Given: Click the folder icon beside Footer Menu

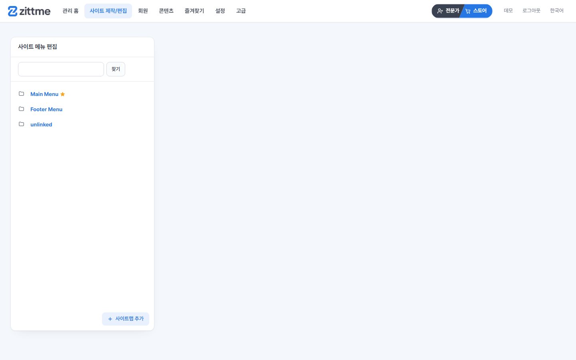Looking at the screenshot, I should [22, 109].
